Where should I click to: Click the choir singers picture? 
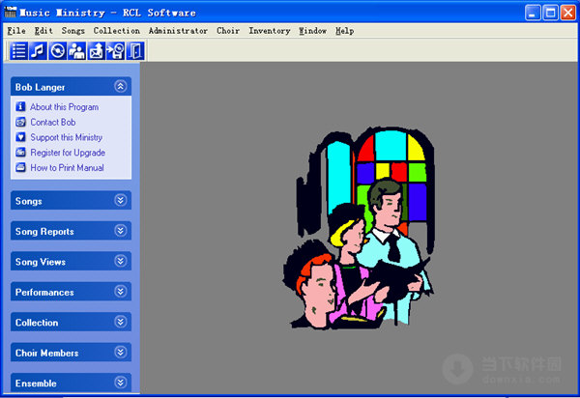[359, 228]
